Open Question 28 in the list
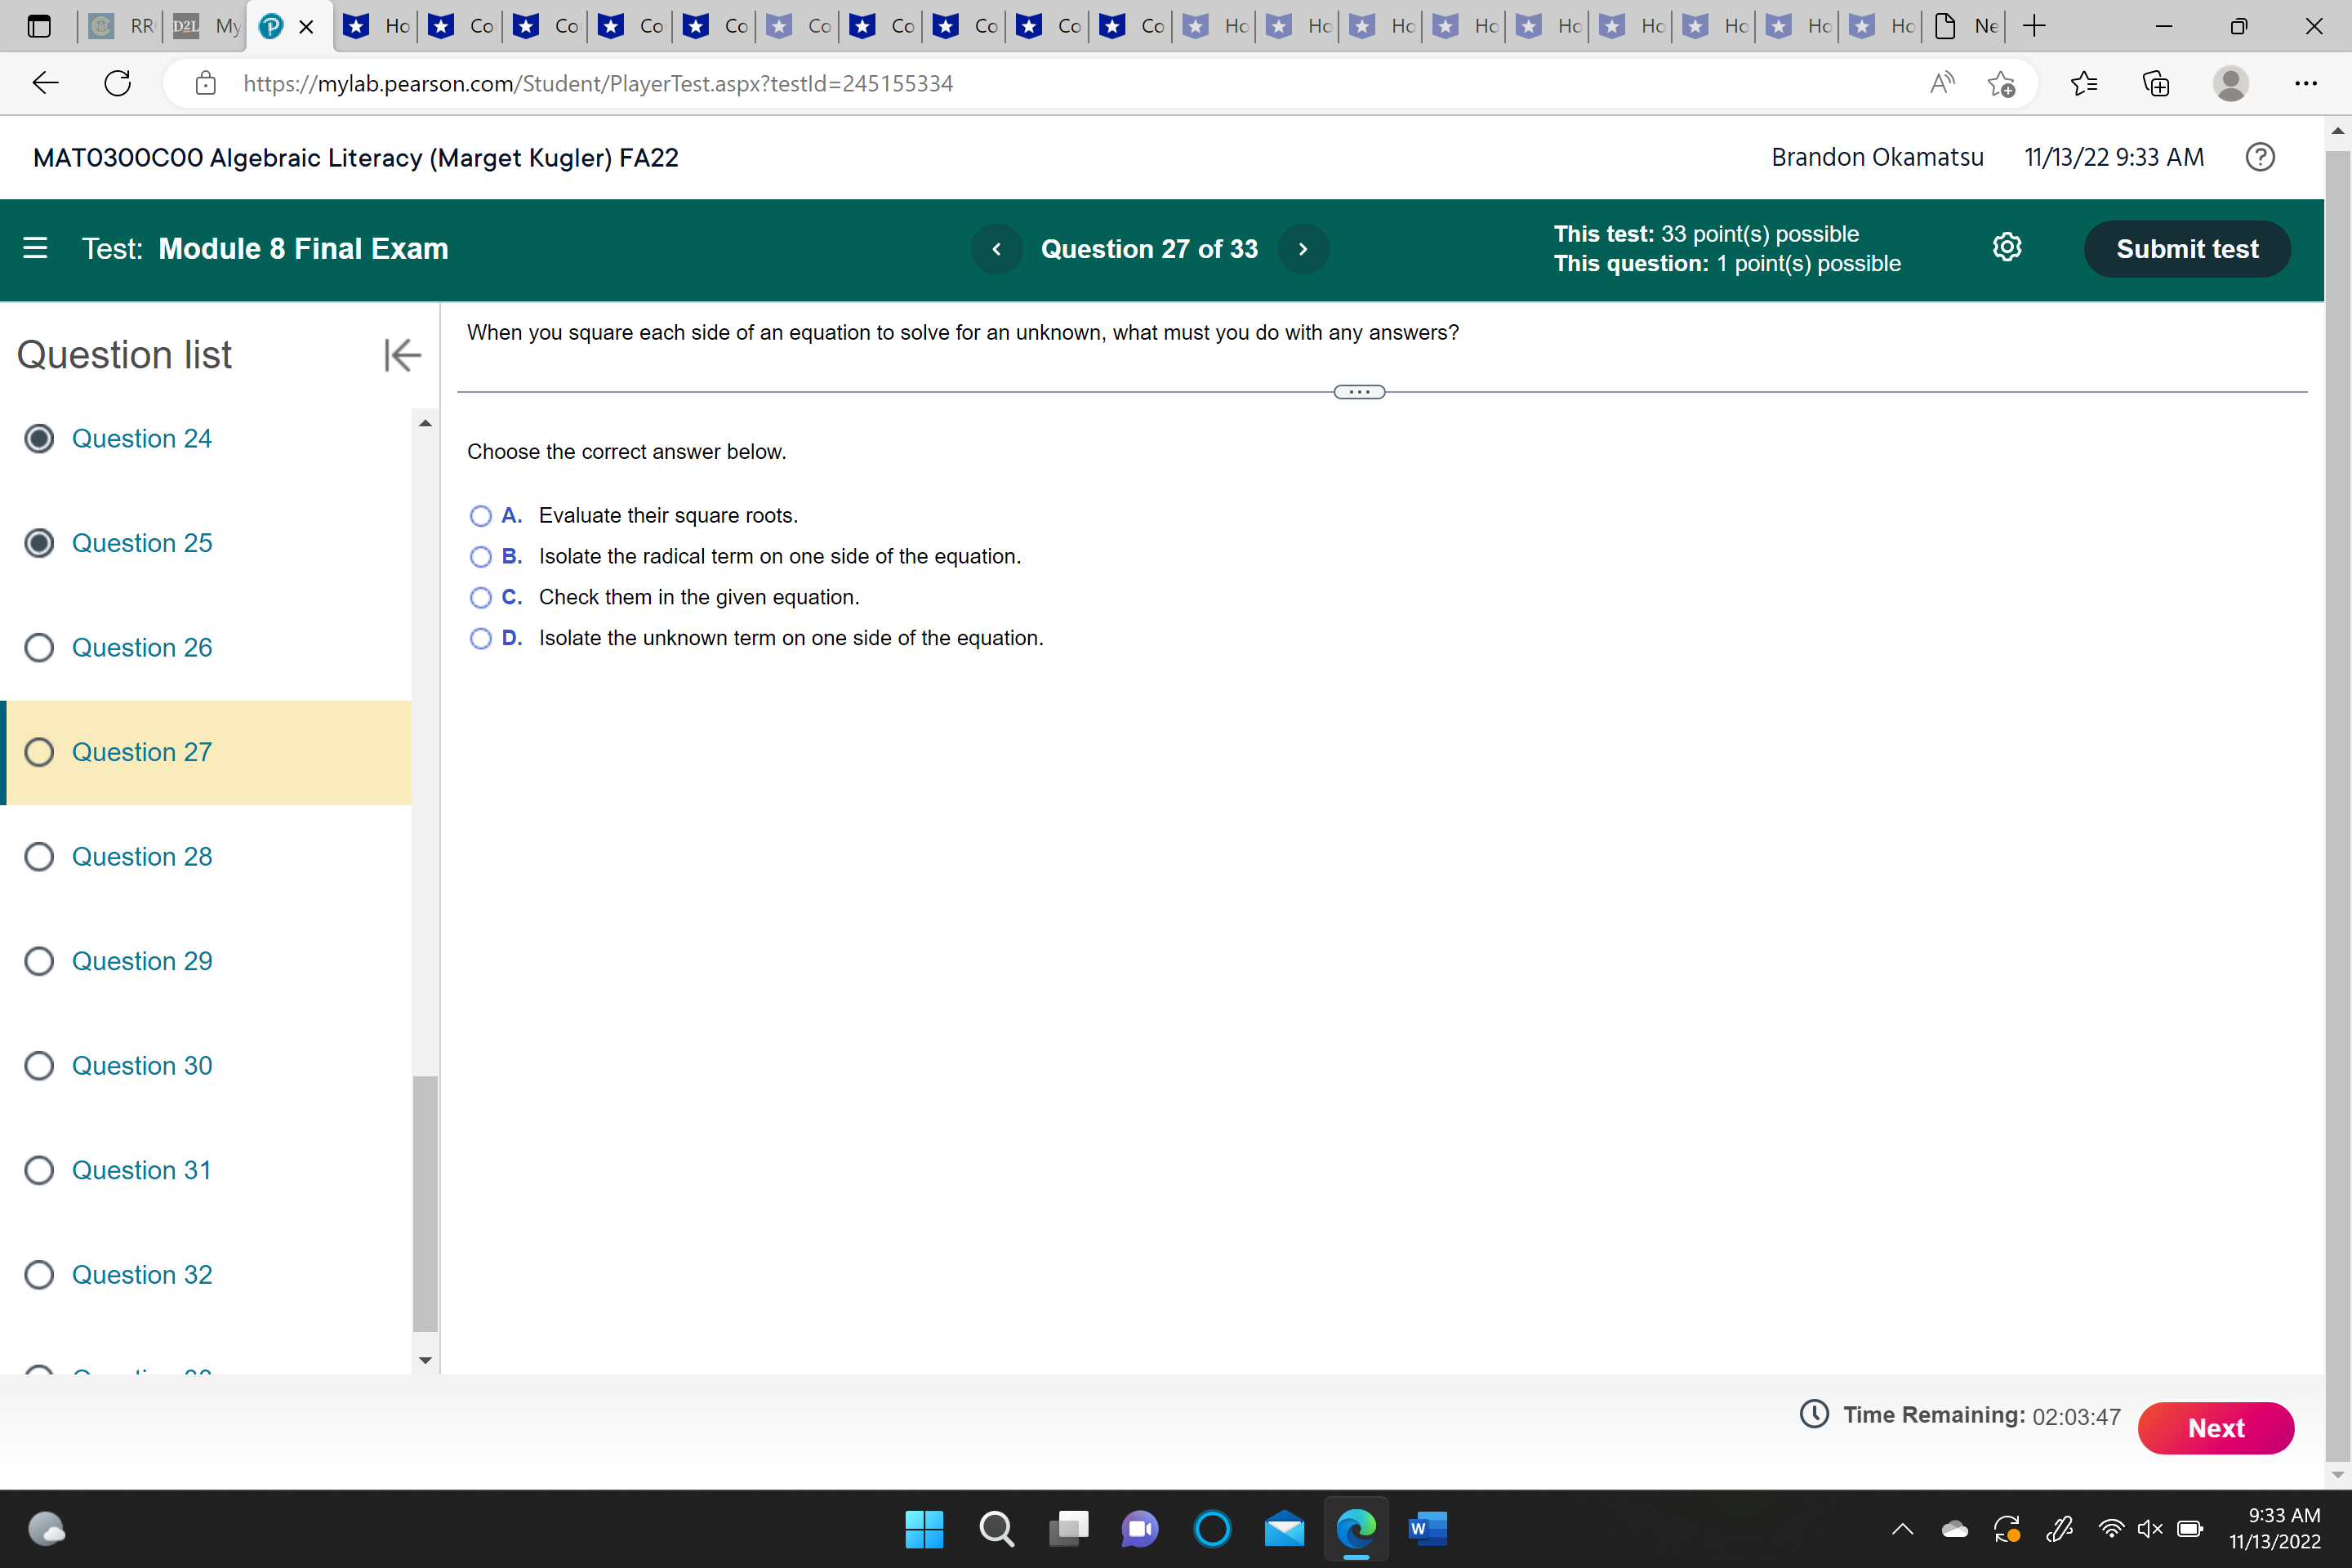 point(141,856)
